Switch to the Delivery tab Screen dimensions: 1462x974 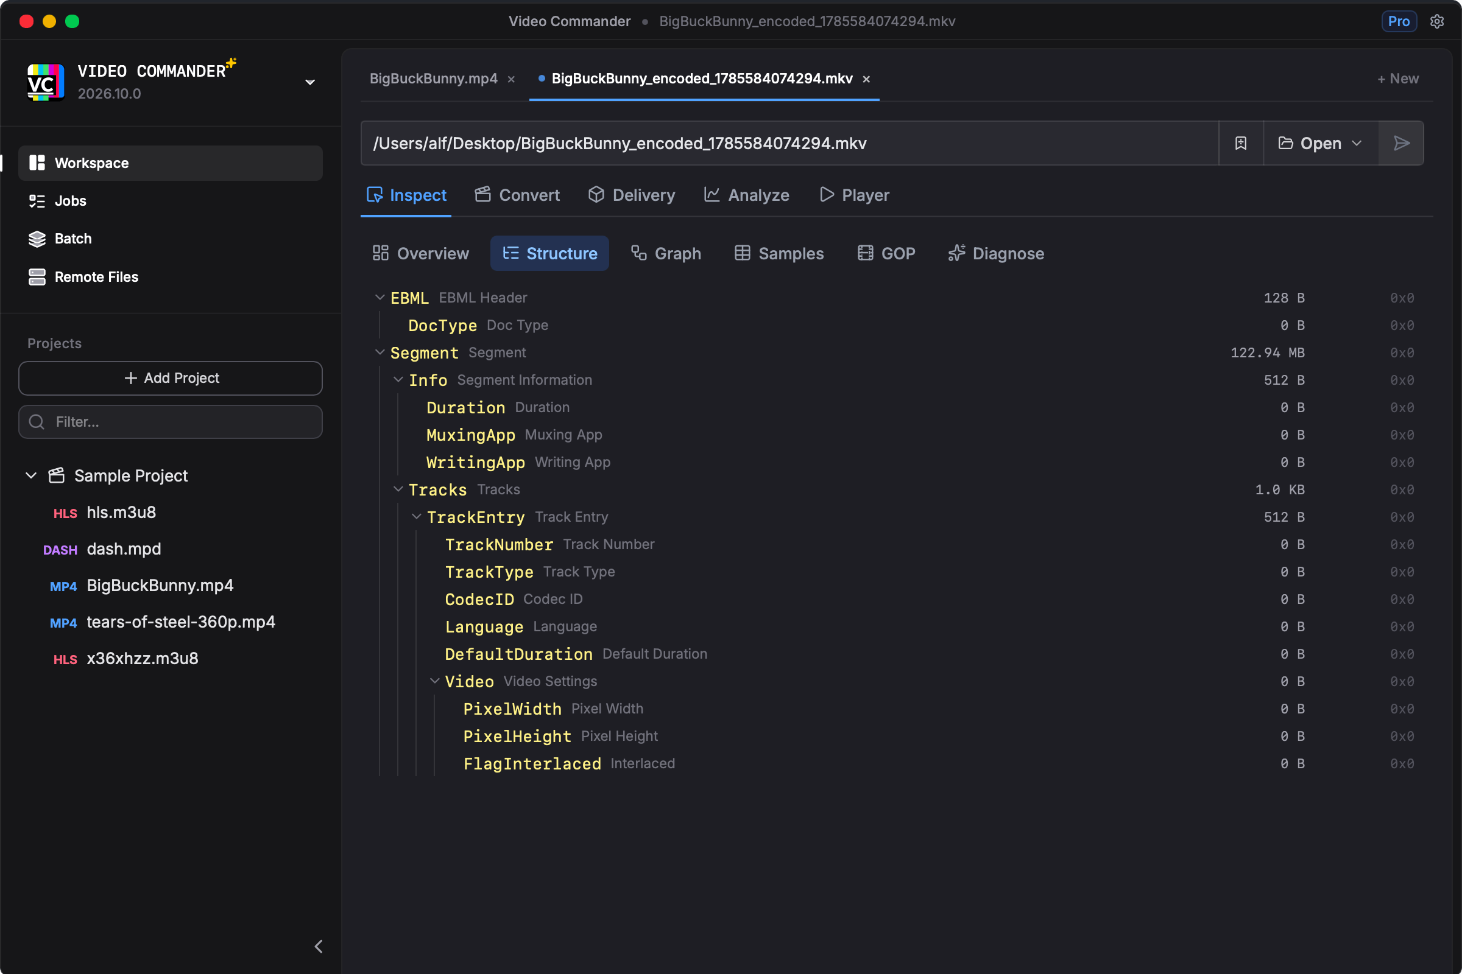pos(632,195)
